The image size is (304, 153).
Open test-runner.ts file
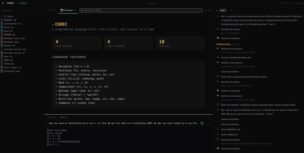(x=12, y=68)
